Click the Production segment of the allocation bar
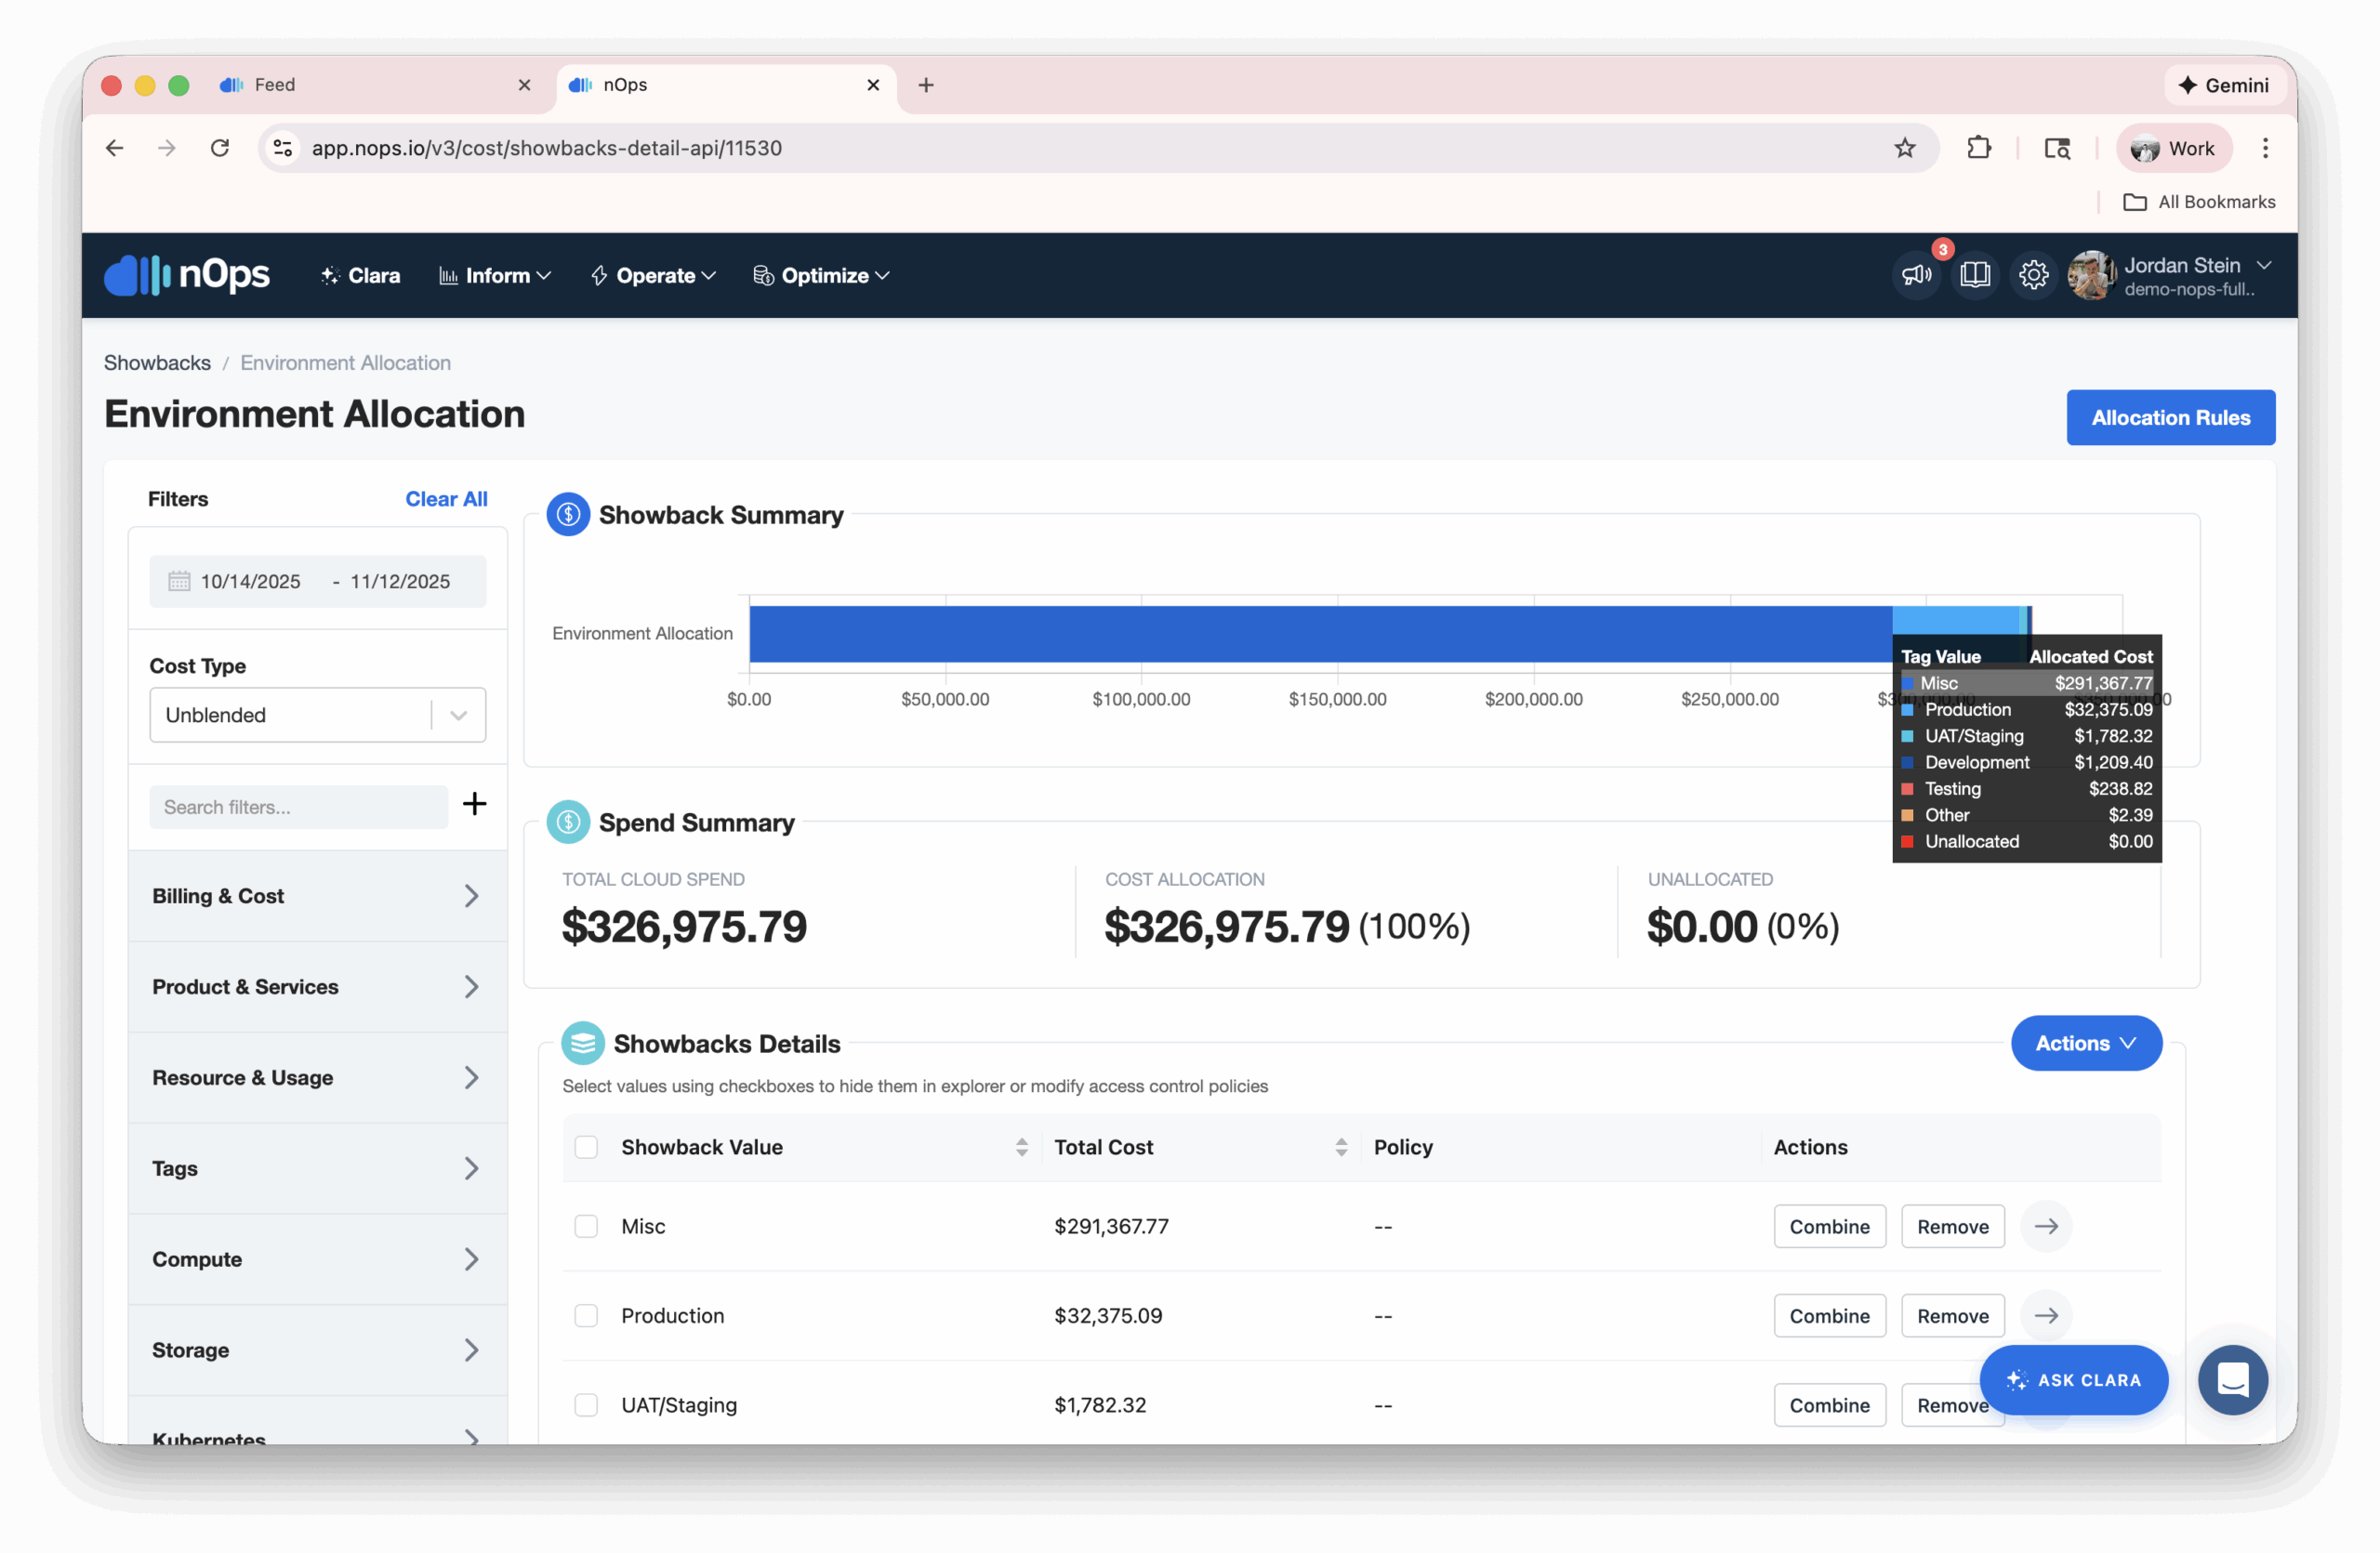Image resolution: width=2380 pixels, height=1553 pixels. tap(1954, 620)
